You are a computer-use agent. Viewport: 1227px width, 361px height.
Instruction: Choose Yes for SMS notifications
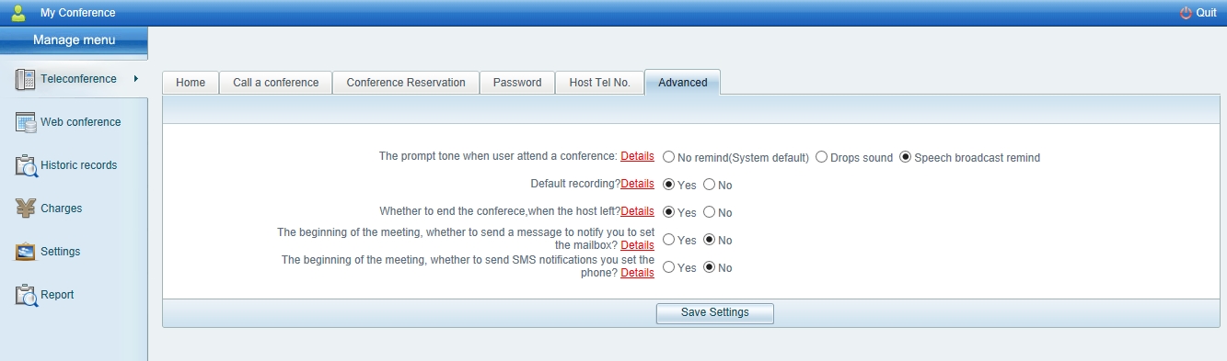click(669, 267)
